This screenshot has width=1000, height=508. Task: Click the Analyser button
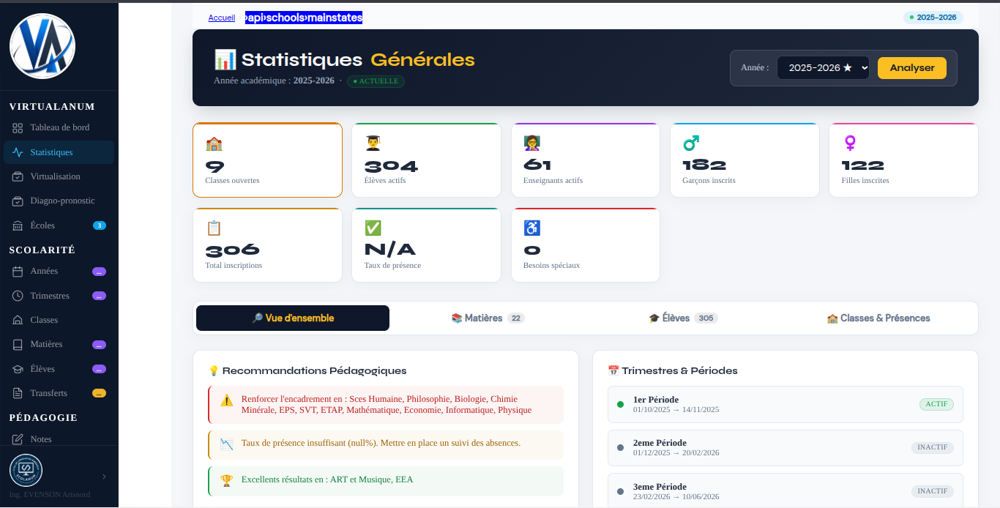tap(912, 68)
